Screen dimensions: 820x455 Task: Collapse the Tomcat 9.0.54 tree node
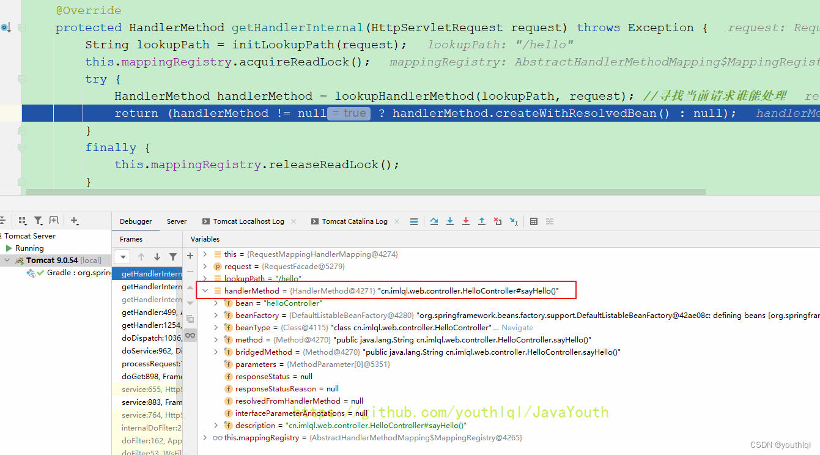pos(8,260)
